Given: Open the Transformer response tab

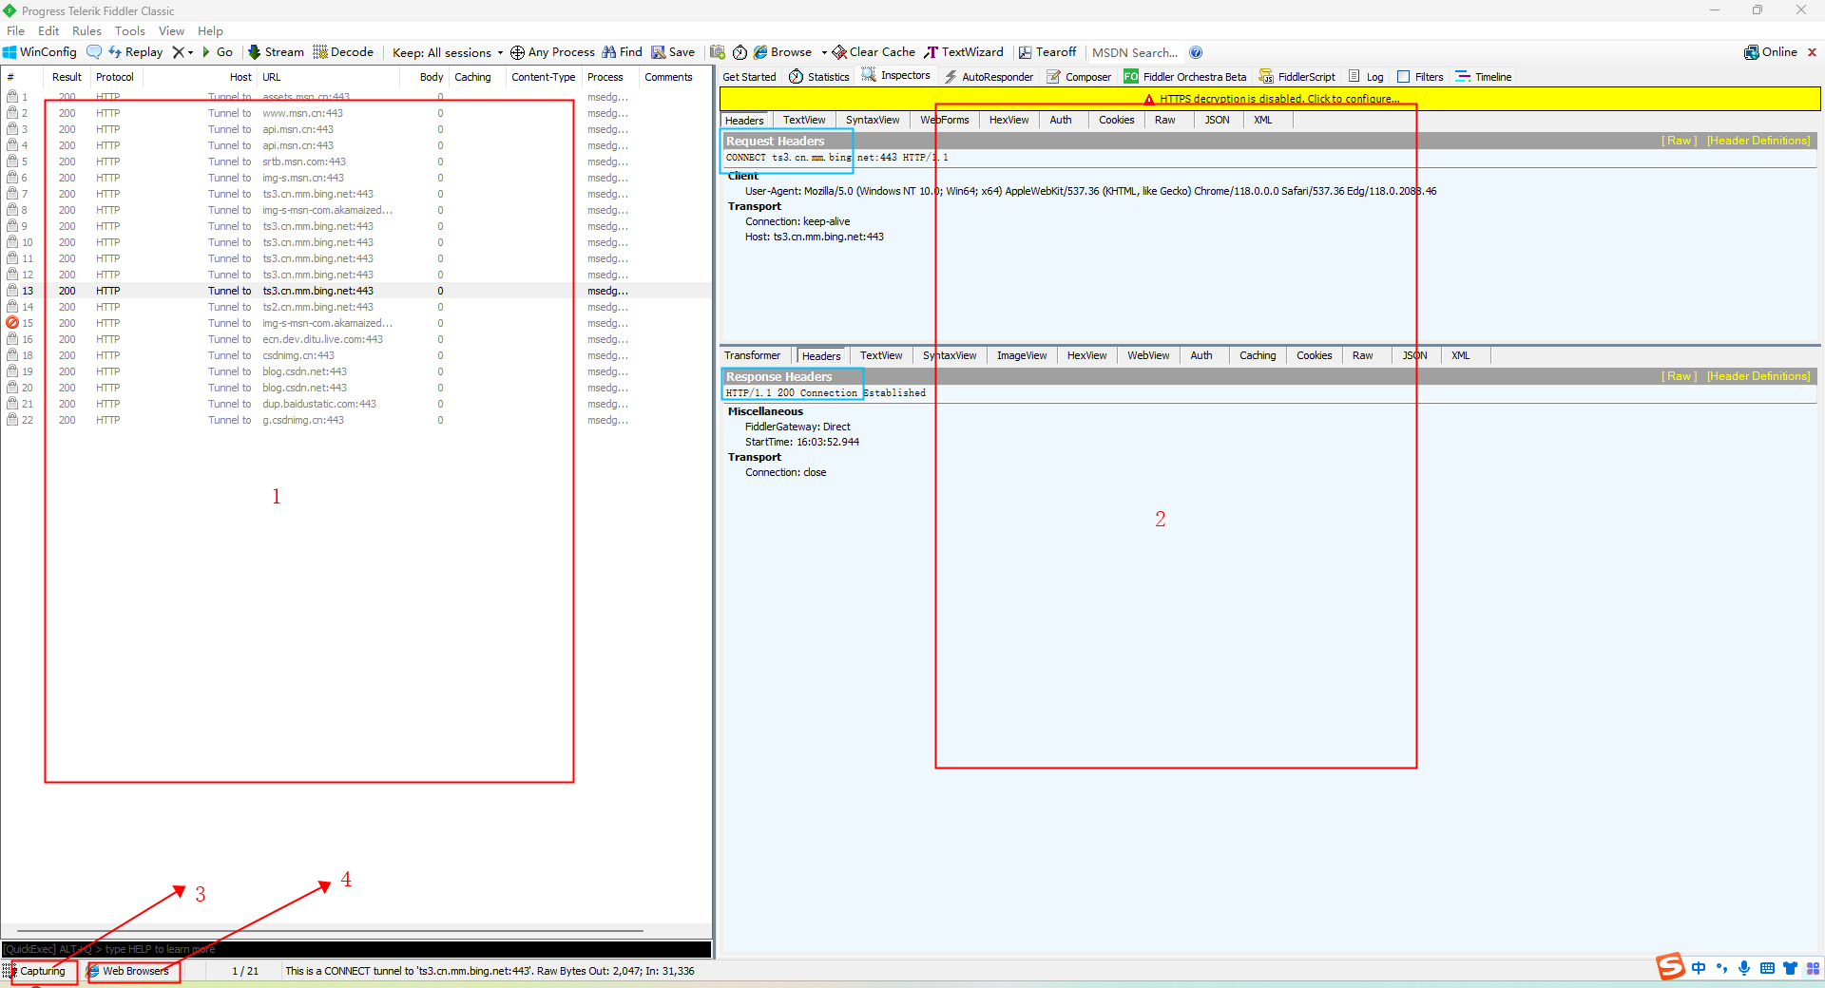Looking at the screenshot, I should coord(752,355).
